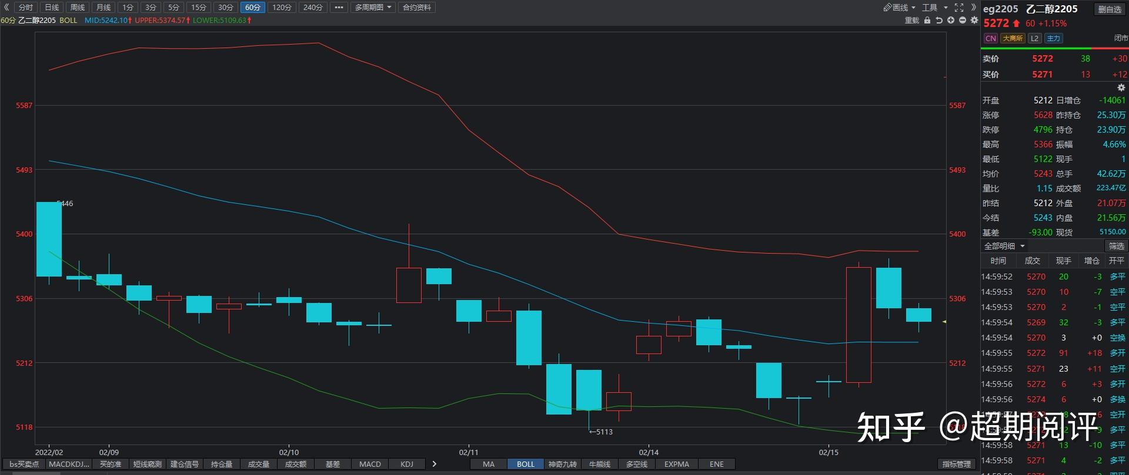1129x475 pixels.
Task: Open 合约资料 contract info
Action: tap(417, 8)
